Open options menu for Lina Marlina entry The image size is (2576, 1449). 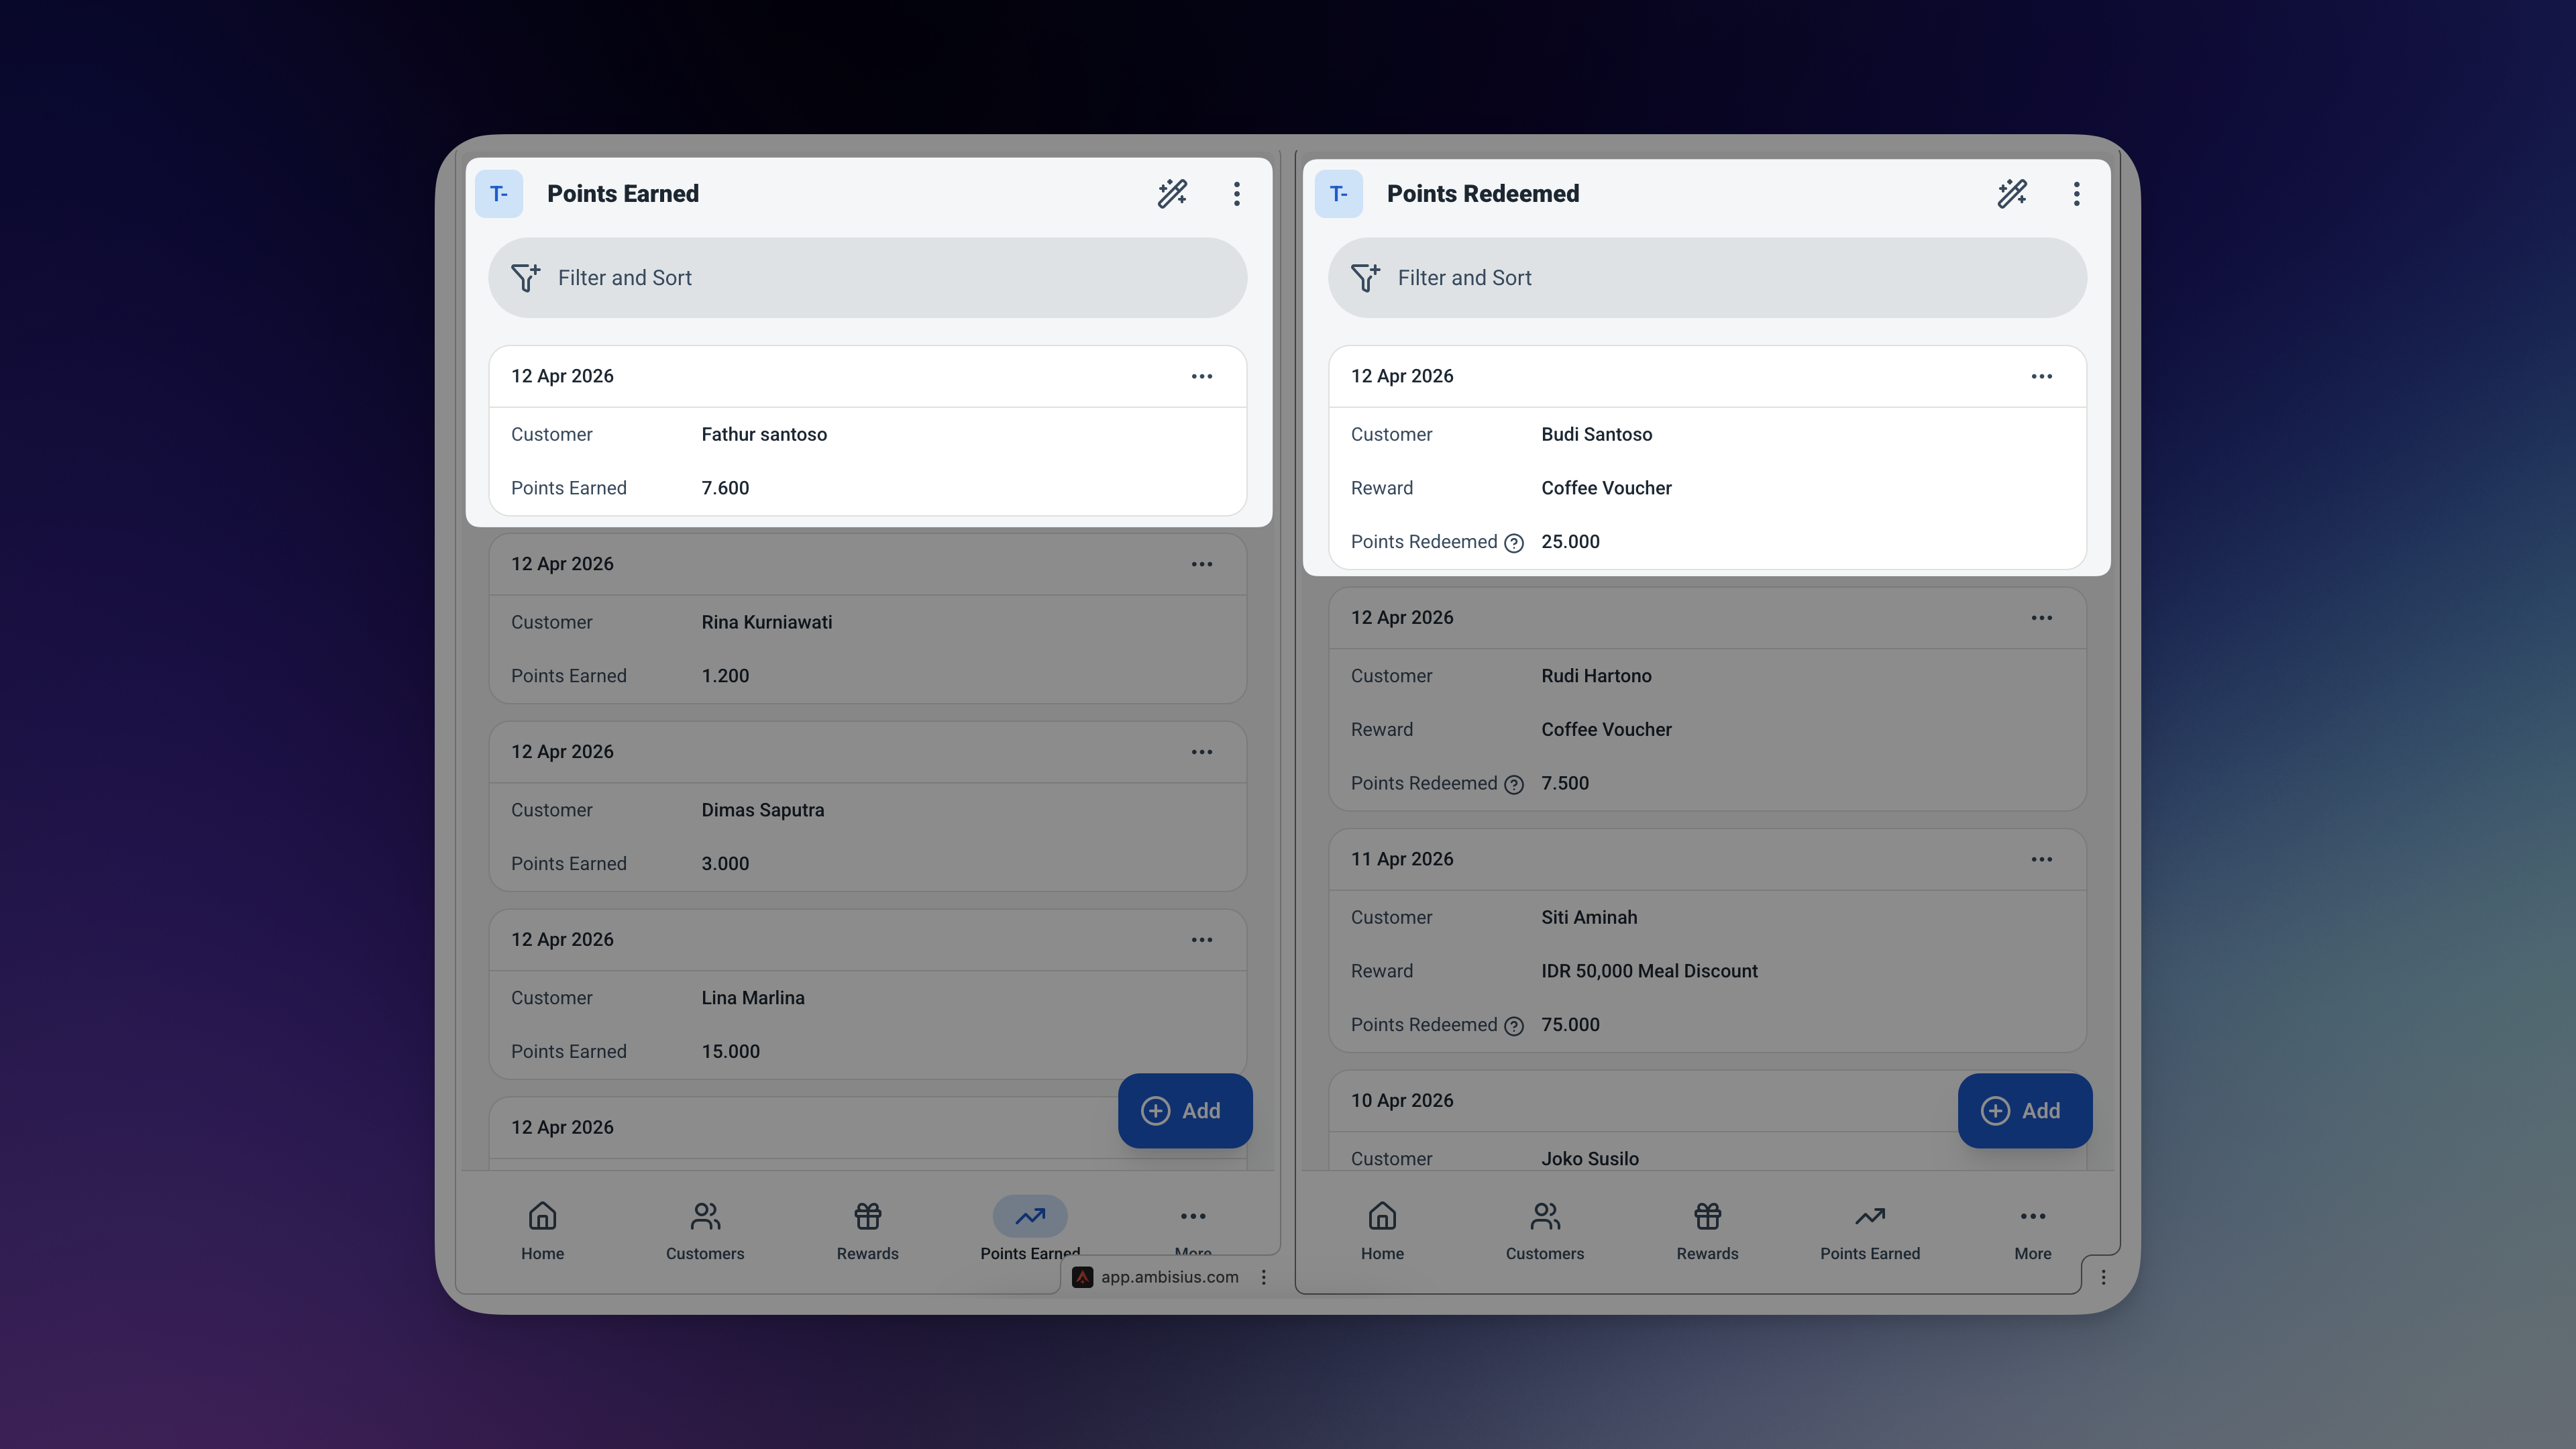pos(1201,940)
